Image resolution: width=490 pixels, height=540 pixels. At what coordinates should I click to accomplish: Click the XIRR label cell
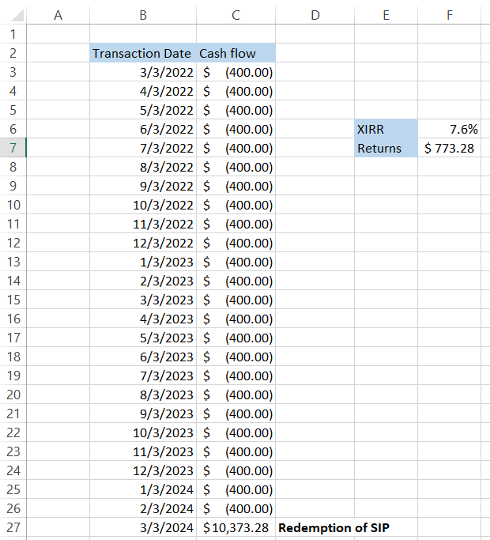386,129
